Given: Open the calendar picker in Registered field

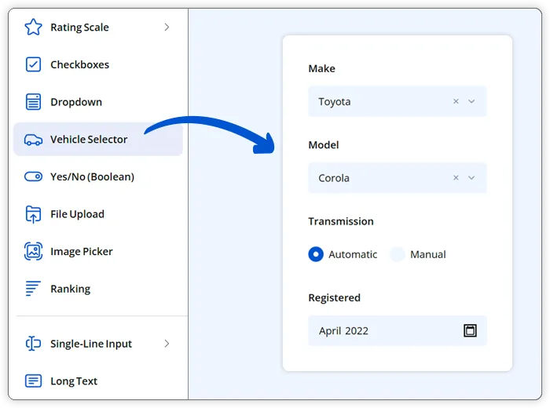Looking at the screenshot, I should pyautogui.click(x=470, y=330).
